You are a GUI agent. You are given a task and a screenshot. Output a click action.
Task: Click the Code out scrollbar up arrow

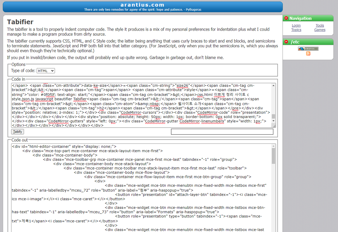pos(274,146)
